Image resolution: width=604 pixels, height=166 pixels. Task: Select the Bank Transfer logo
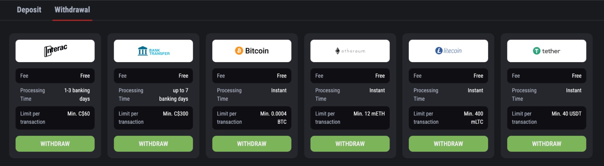[153, 51]
